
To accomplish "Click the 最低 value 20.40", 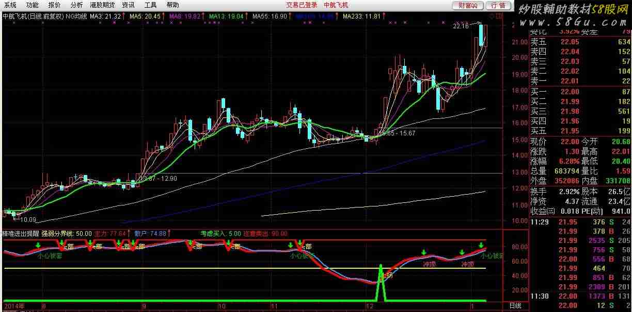I will [x=621, y=161].
